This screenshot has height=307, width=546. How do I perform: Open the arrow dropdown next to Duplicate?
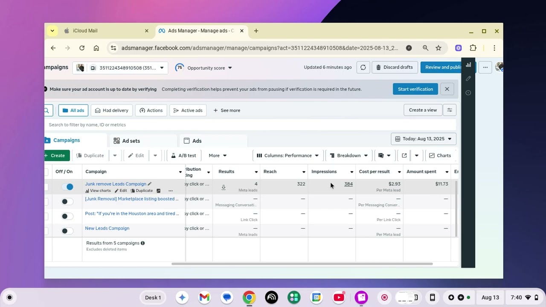pos(115,156)
